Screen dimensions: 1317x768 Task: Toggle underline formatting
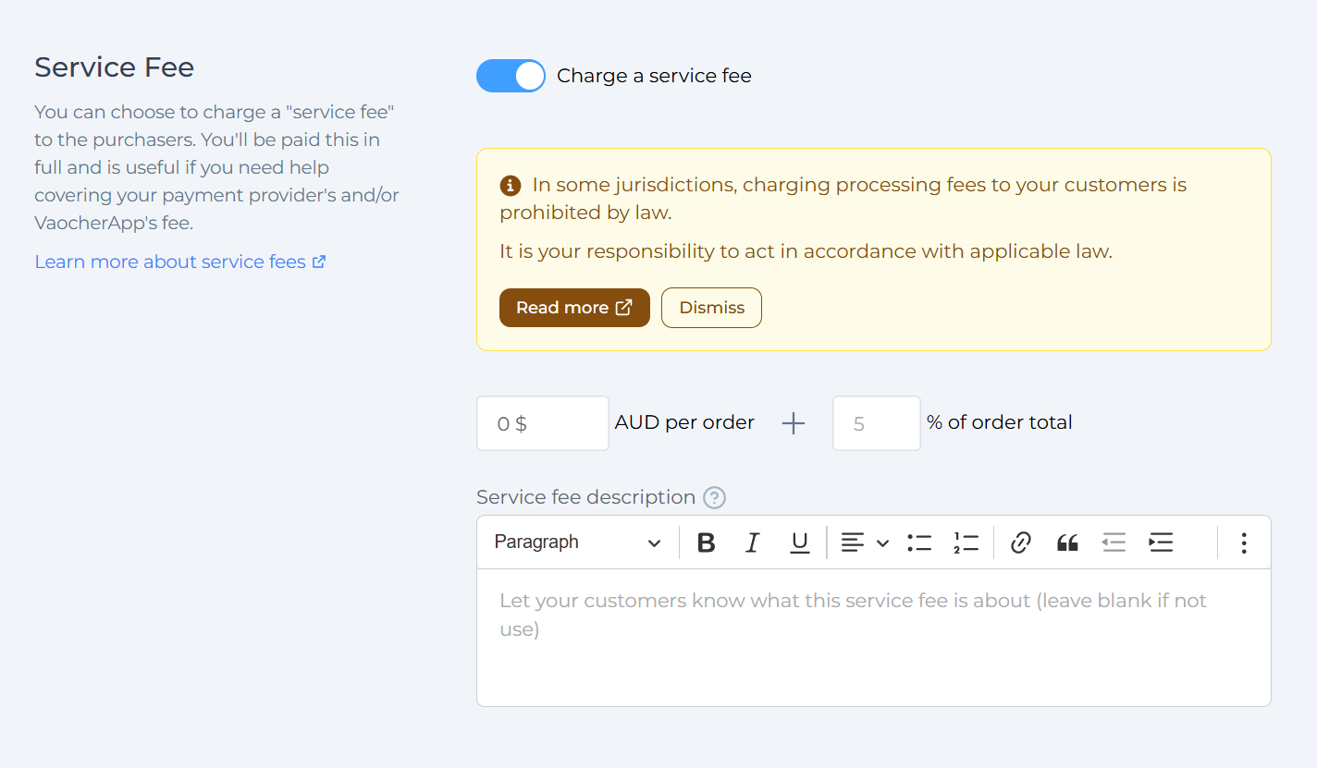pos(800,542)
